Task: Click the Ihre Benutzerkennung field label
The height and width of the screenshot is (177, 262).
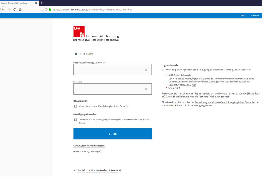Action: [89, 62]
